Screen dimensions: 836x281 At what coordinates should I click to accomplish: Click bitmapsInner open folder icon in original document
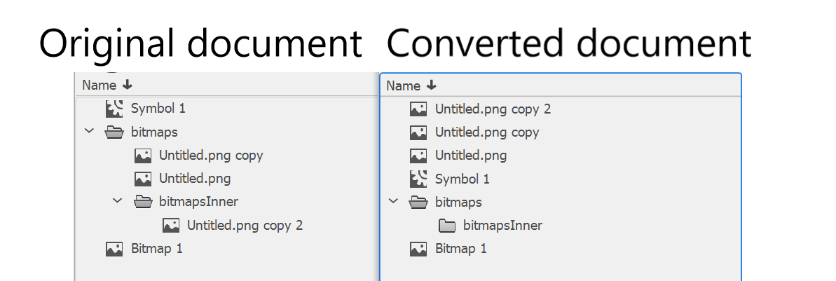tap(142, 202)
